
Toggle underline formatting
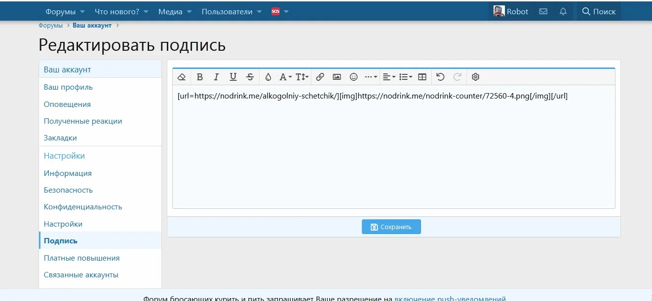[x=233, y=77]
